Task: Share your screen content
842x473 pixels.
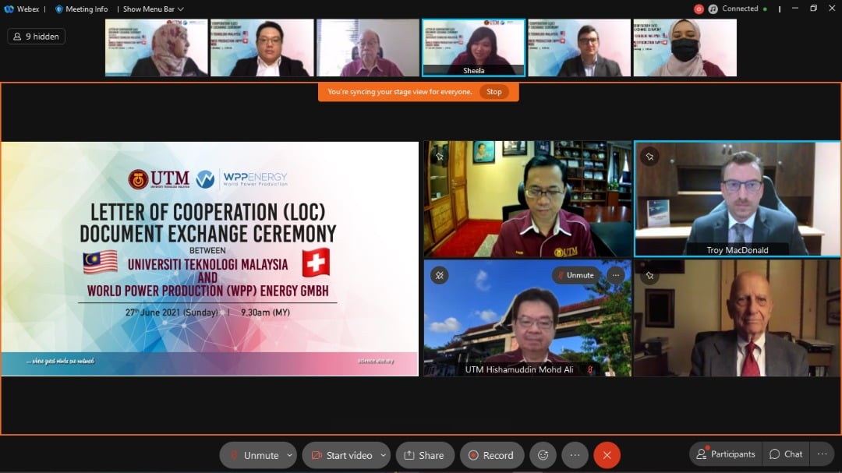Action: coord(425,455)
